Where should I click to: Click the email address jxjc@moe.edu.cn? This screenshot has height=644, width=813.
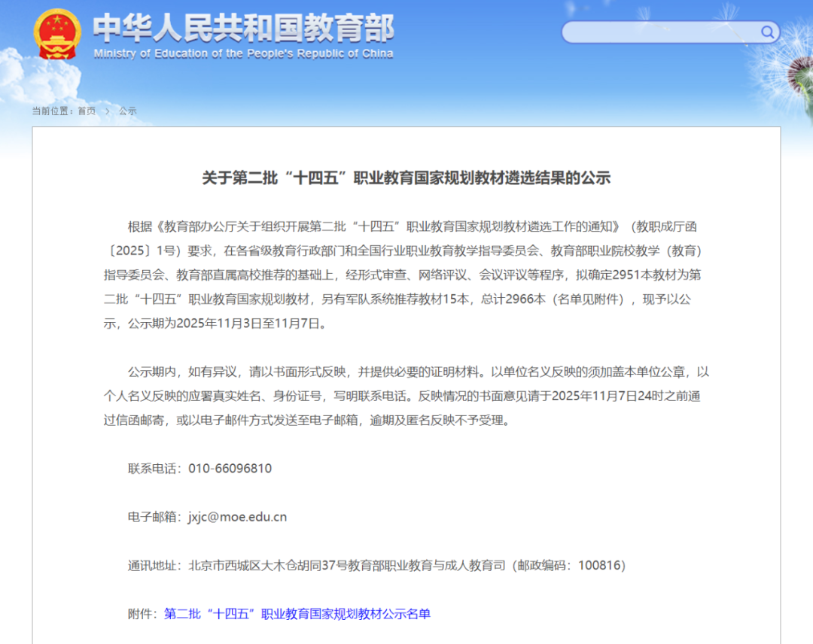[236, 517]
